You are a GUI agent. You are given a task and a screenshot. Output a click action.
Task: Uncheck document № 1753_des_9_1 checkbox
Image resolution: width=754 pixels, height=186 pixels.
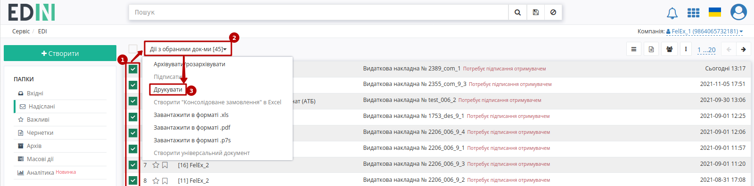pyautogui.click(x=133, y=117)
